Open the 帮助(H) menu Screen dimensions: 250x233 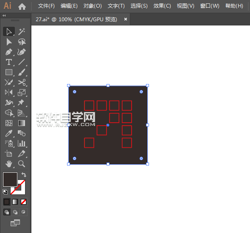pyautogui.click(x=234, y=6)
